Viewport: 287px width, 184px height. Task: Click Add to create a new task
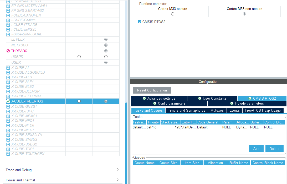coord(256,149)
